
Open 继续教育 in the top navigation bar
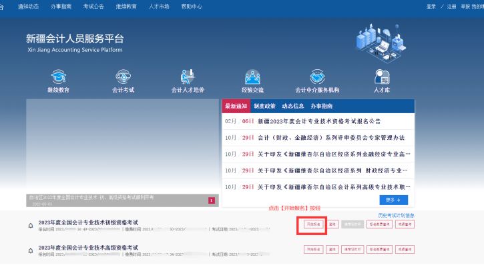click(x=126, y=6)
